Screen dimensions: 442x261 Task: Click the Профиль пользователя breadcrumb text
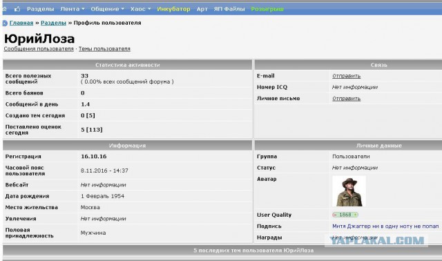pyautogui.click(x=107, y=23)
